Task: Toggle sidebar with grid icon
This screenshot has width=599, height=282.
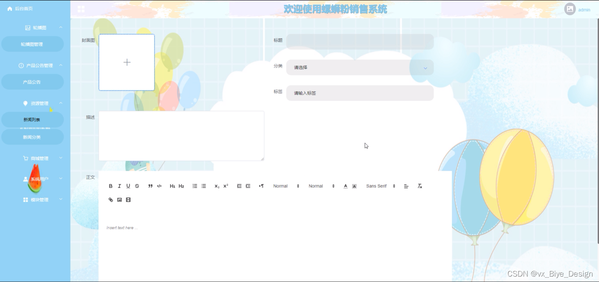Action: (x=81, y=9)
